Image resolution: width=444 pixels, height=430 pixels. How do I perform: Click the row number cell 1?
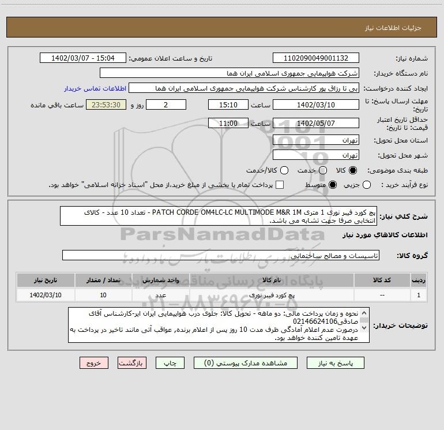(x=419, y=295)
